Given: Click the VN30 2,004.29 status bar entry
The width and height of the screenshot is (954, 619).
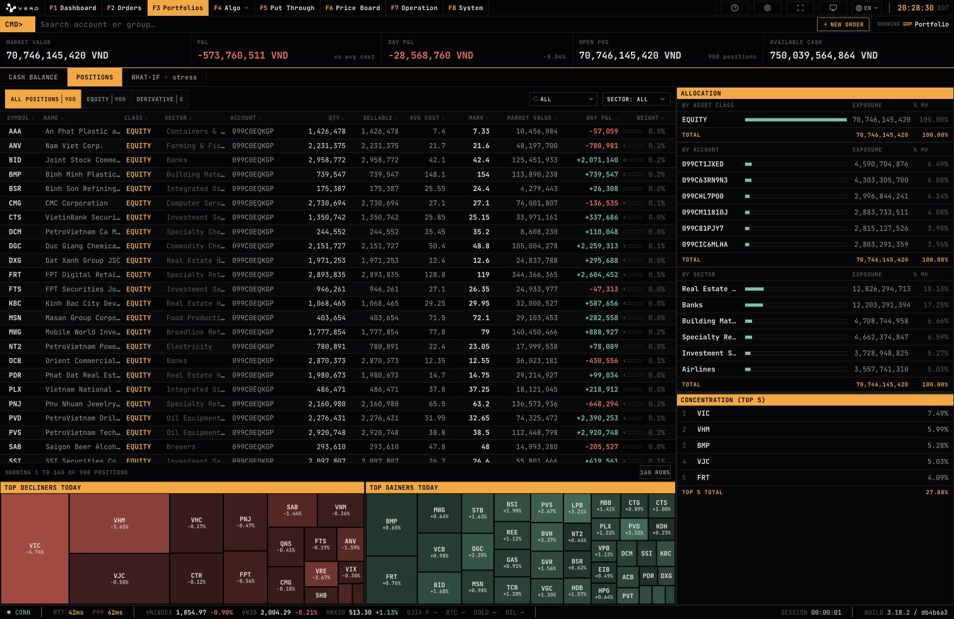Looking at the screenshot, I should (x=280, y=613).
